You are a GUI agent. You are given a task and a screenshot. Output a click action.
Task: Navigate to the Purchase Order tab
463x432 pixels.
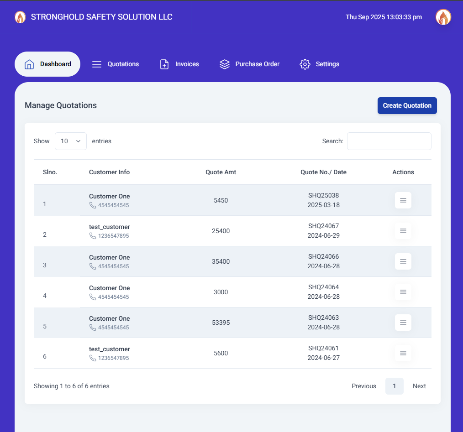249,64
